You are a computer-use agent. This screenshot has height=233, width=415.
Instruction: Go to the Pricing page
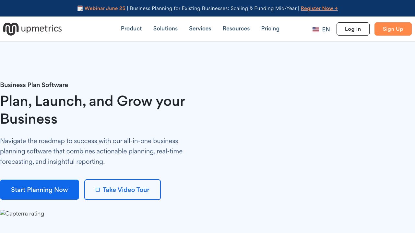[270, 28]
